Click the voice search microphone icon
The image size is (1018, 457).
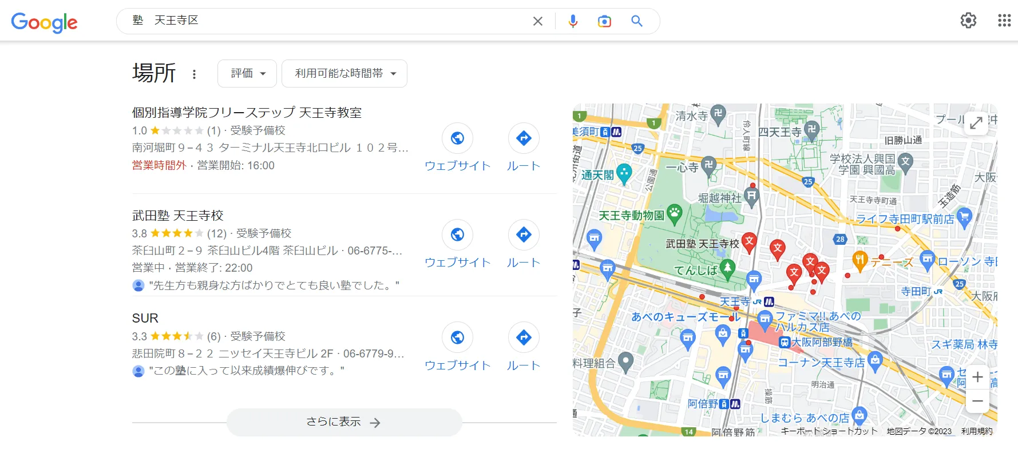tap(573, 22)
